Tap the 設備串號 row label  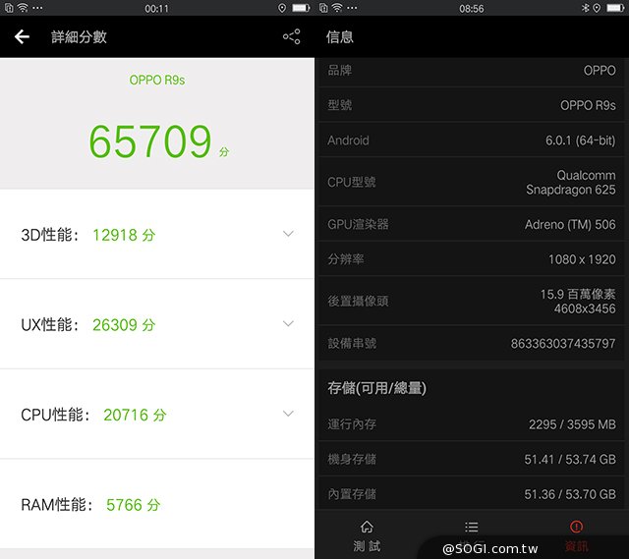pos(352,343)
